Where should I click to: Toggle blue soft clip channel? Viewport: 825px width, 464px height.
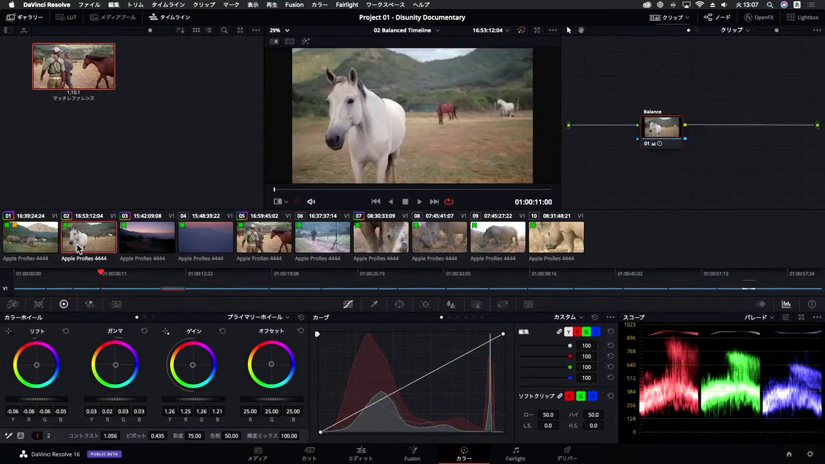pos(592,396)
